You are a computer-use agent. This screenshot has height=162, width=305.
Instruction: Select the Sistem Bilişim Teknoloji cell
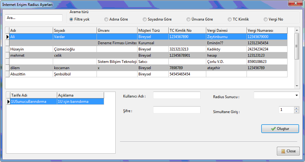117,62
